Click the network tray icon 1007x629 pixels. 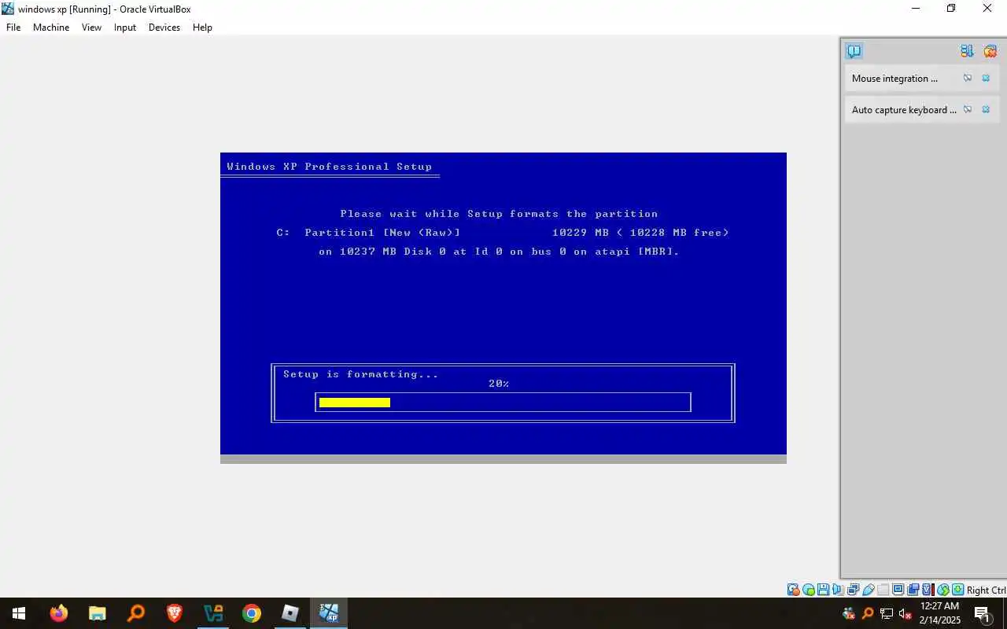click(x=887, y=613)
